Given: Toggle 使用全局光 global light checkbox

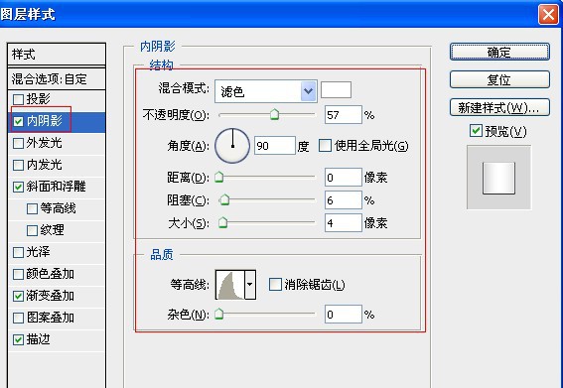Looking at the screenshot, I should [325, 146].
